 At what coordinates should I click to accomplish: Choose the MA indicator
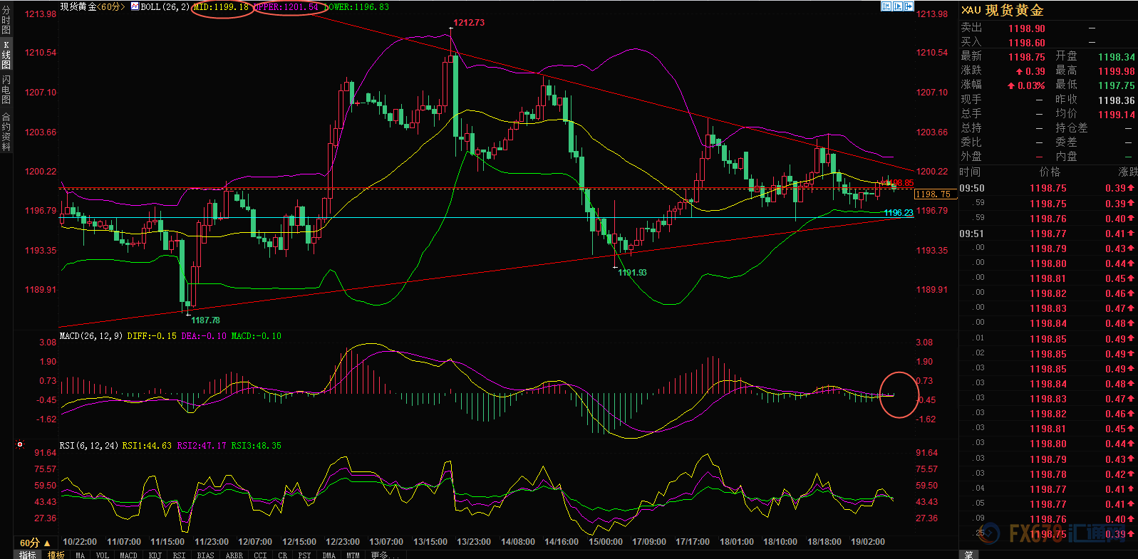80,555
